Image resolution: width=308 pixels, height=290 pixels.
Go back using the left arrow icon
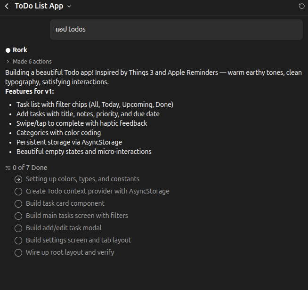pyautogui.click(x=7, y=6)
